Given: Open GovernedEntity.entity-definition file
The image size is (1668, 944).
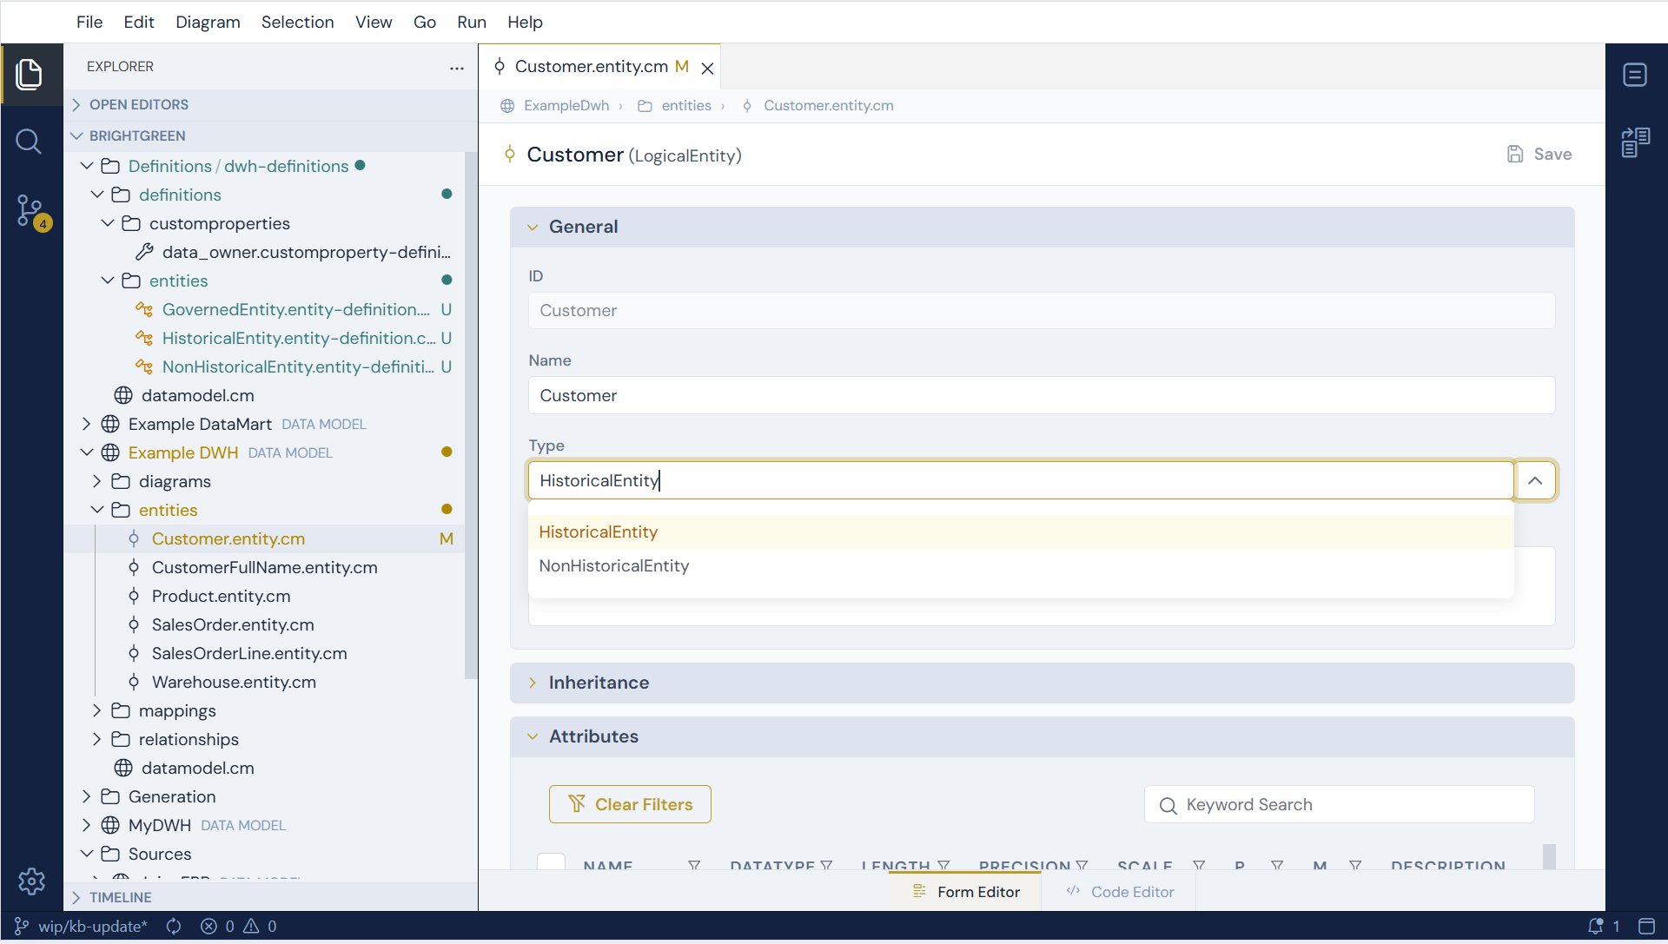Looking at the screenshot, I should tap(295, 310).
